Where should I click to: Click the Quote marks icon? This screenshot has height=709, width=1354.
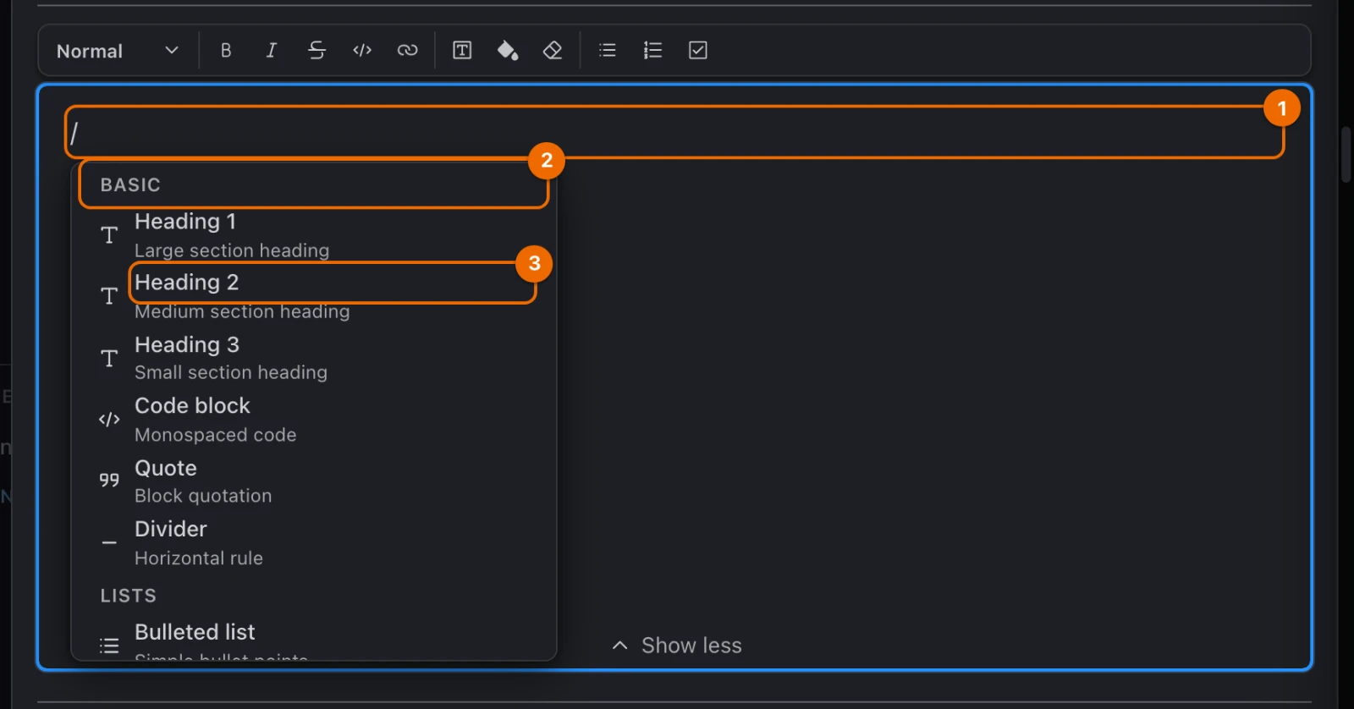(x=109, y=480)
